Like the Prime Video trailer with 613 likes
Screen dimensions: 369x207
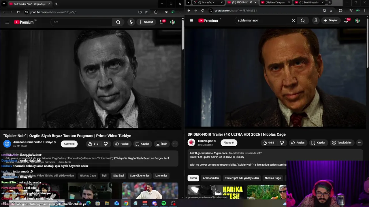[93, 144]
